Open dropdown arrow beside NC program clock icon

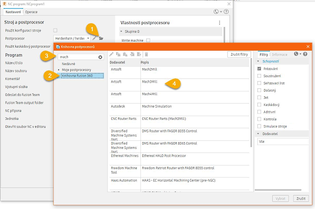tap(221, 12)
